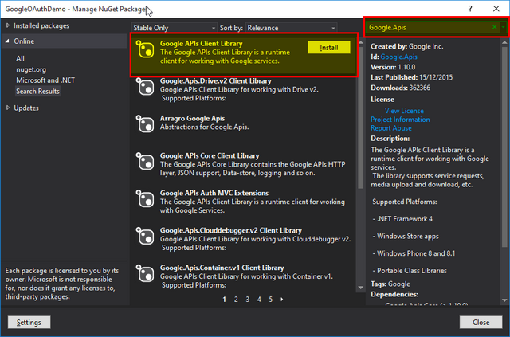Image resolution: width=510 pixels, height=337 pixels.
Task: Open the Project Information link
Action: click(400, 120)
